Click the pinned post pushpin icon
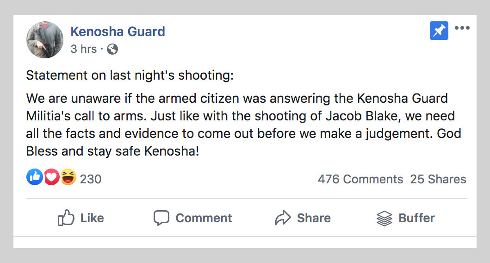490x263 pixels. 439,31
